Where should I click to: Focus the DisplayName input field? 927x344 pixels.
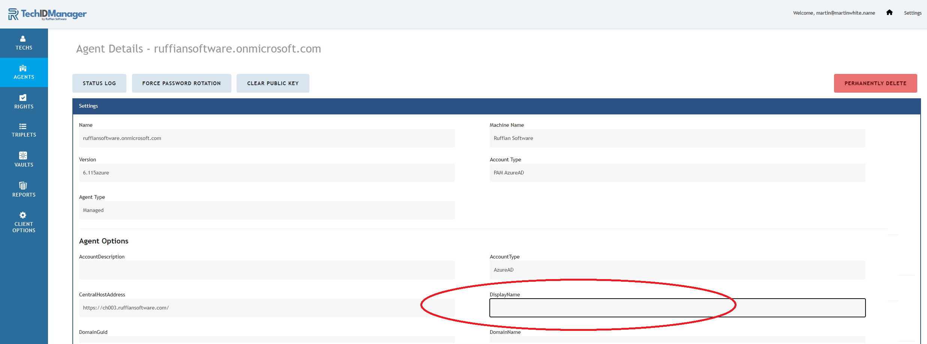click(x=677, y=308)
